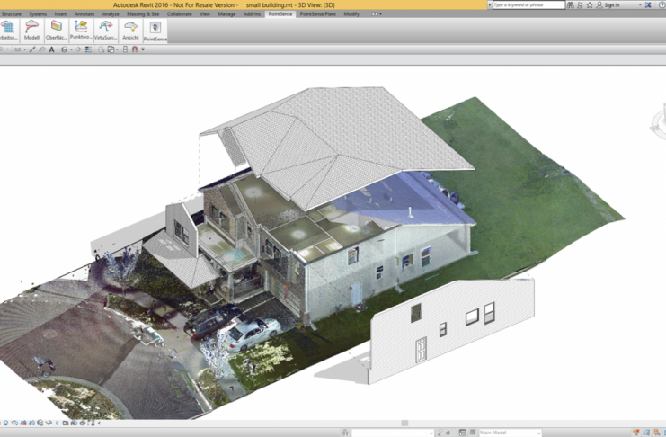Screen dimensions: 666x437
Task: Click the favorites star icon
Action: coord(589,4)
